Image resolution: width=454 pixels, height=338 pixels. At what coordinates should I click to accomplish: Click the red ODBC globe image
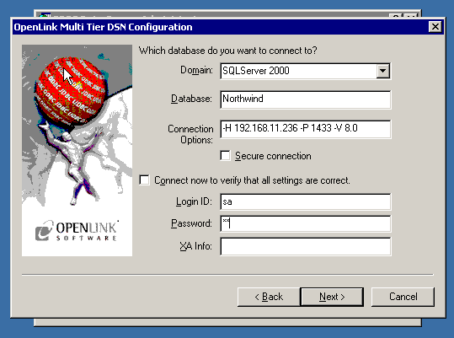click(x=69, y=90)
